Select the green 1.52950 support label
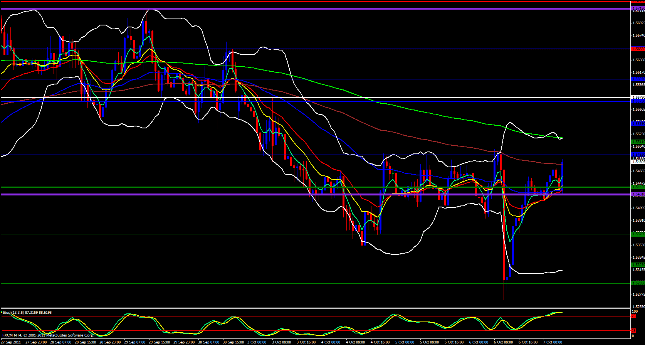Image resolution: width=645 pixels, height=345 pixels. pyautogui.click(x=638, y=283)
